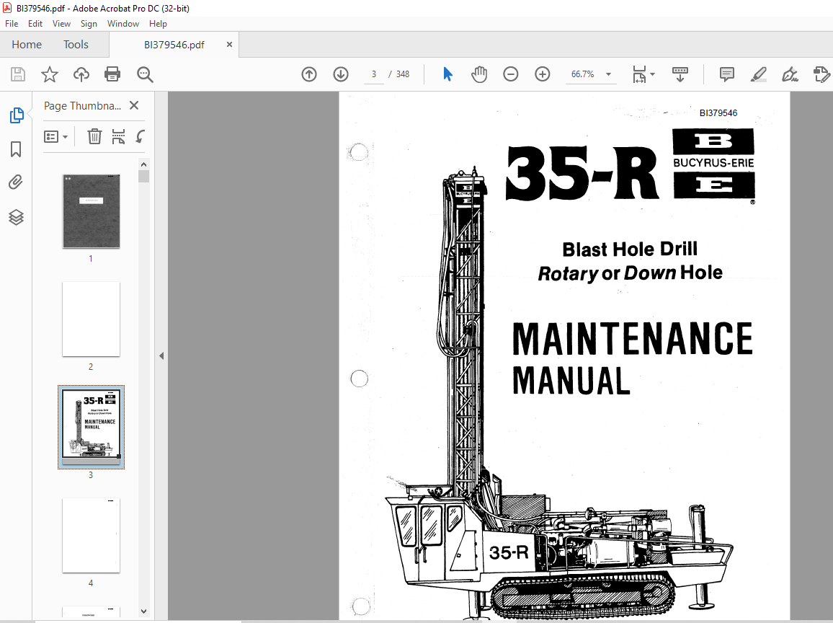
Task: Upload file to cloud with the cloud arrow icon
Action: pos(81,74)
